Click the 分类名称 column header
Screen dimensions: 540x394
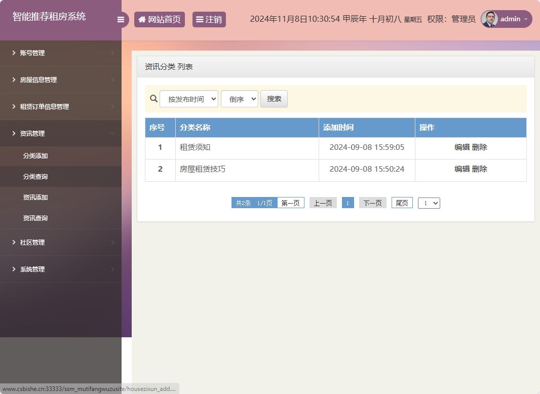[247, 128]
